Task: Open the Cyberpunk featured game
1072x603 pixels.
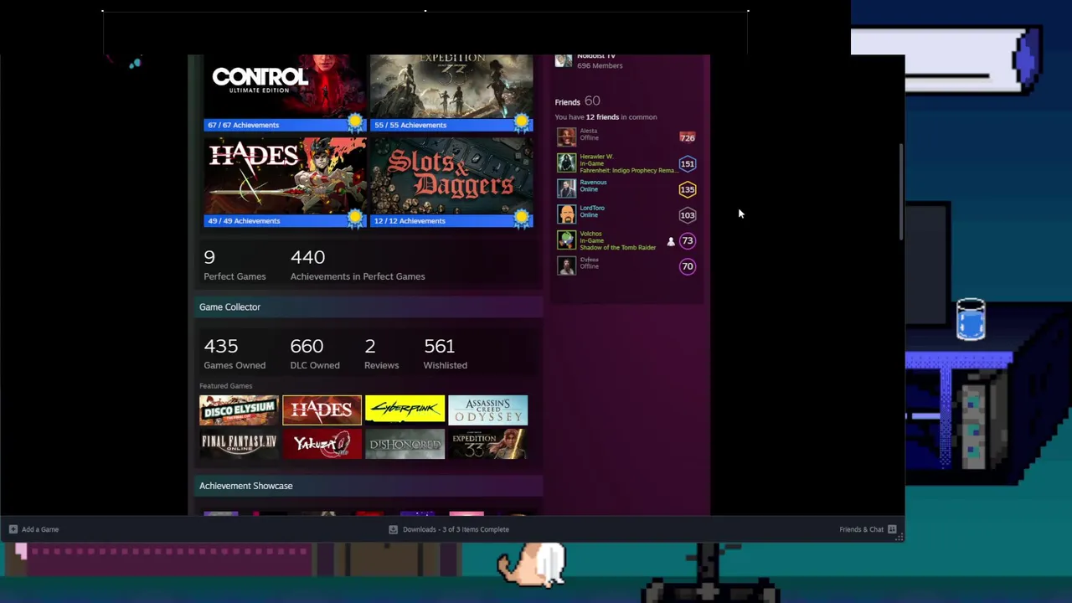Action: pos(405,410)
